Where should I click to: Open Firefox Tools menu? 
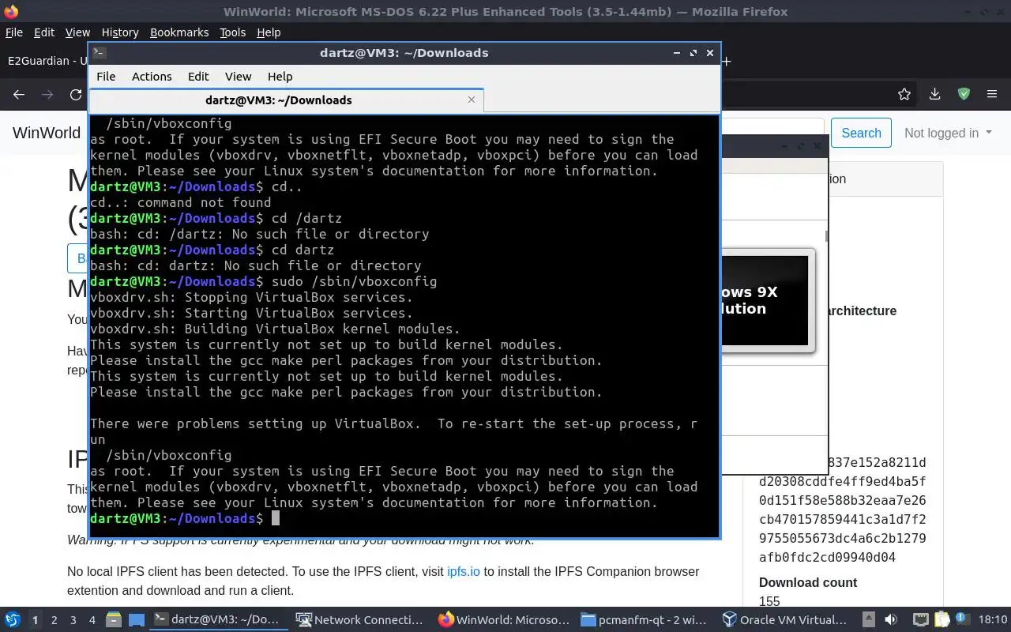click(233, 32)
